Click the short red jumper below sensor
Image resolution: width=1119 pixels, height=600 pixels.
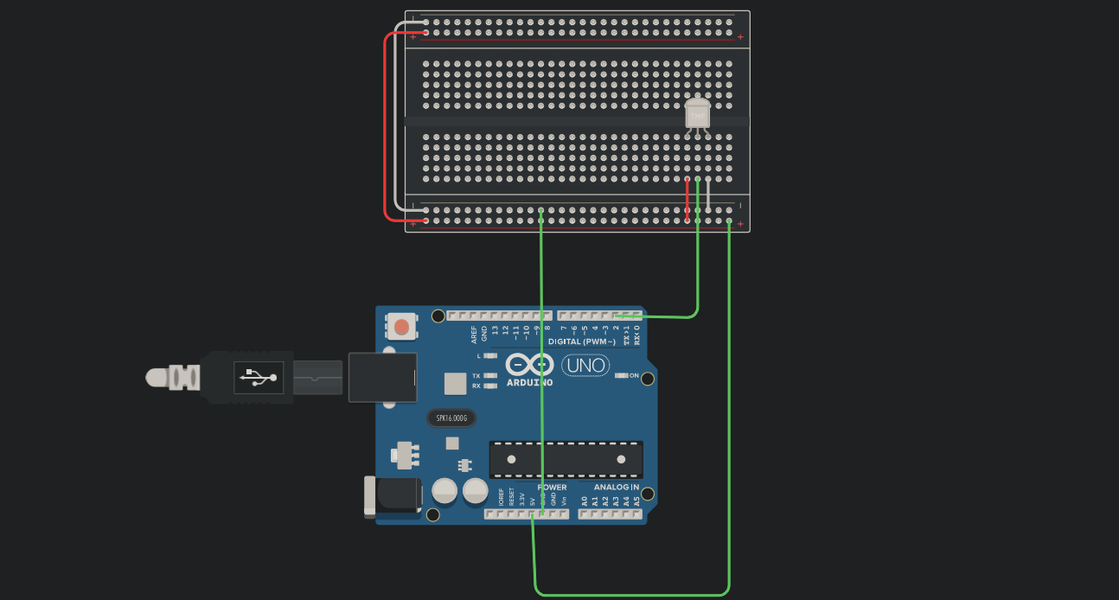tap(687, 199)
